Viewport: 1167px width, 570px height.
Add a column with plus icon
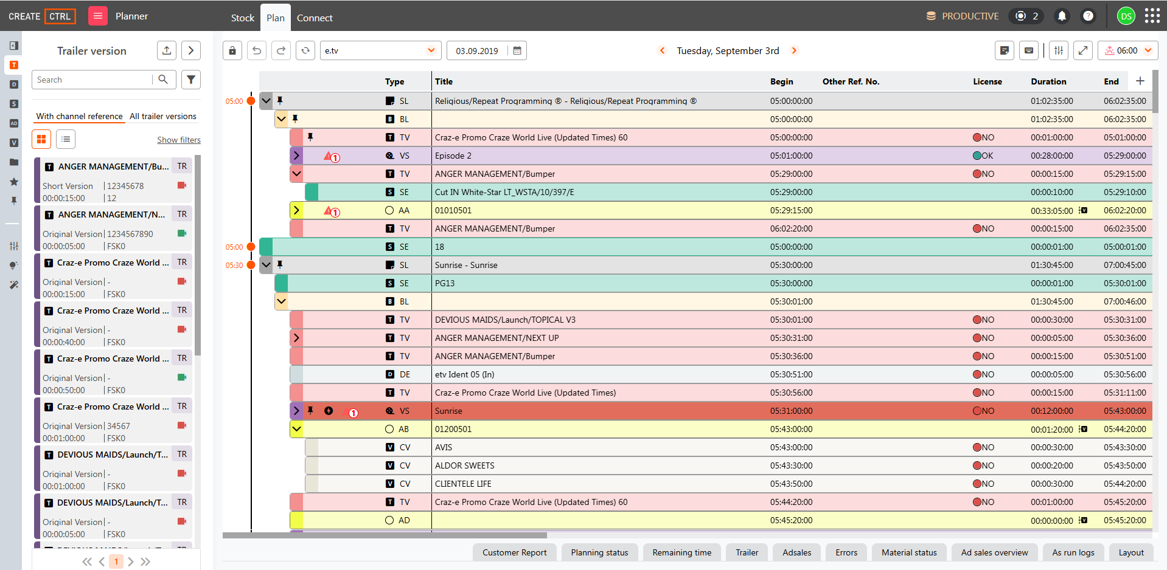pos(1140,81)
